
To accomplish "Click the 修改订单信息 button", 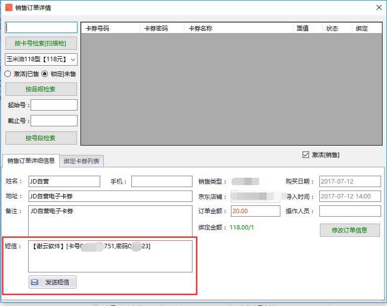I will 349,230.
